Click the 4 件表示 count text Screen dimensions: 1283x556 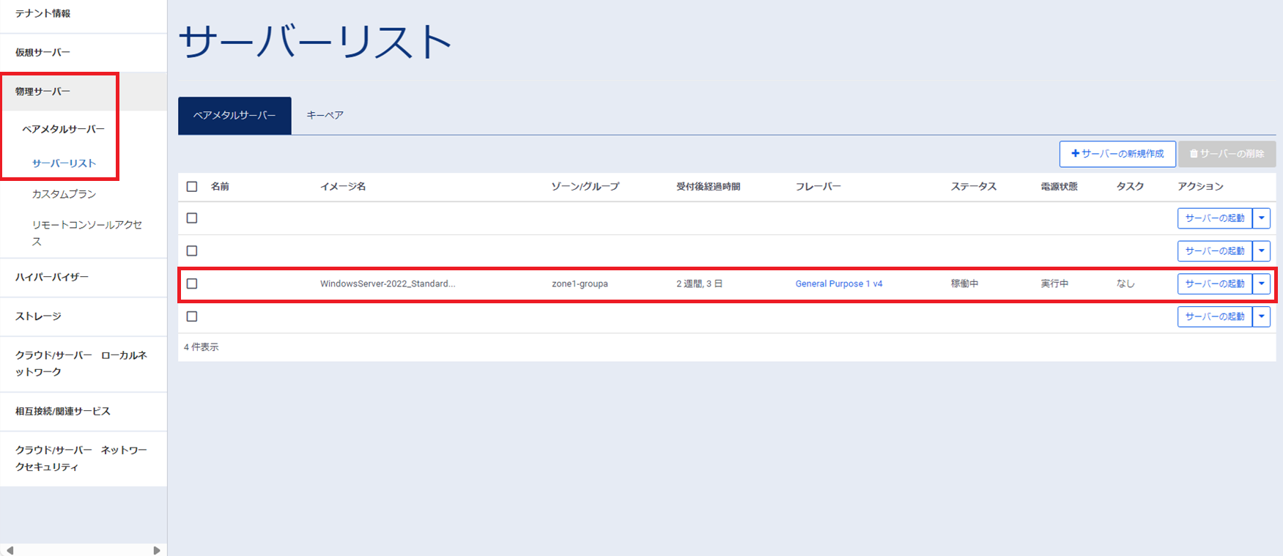tap(201, 347)
